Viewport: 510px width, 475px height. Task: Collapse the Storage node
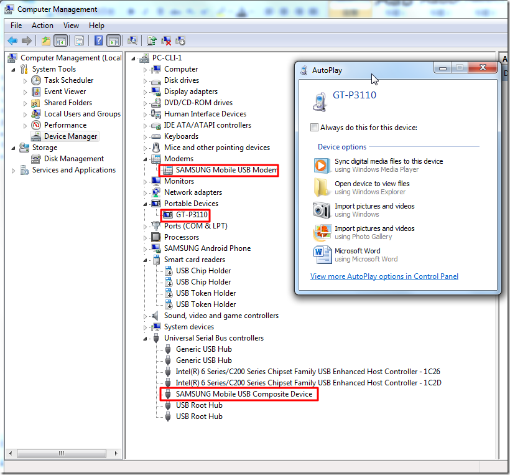tap(13, 148)
